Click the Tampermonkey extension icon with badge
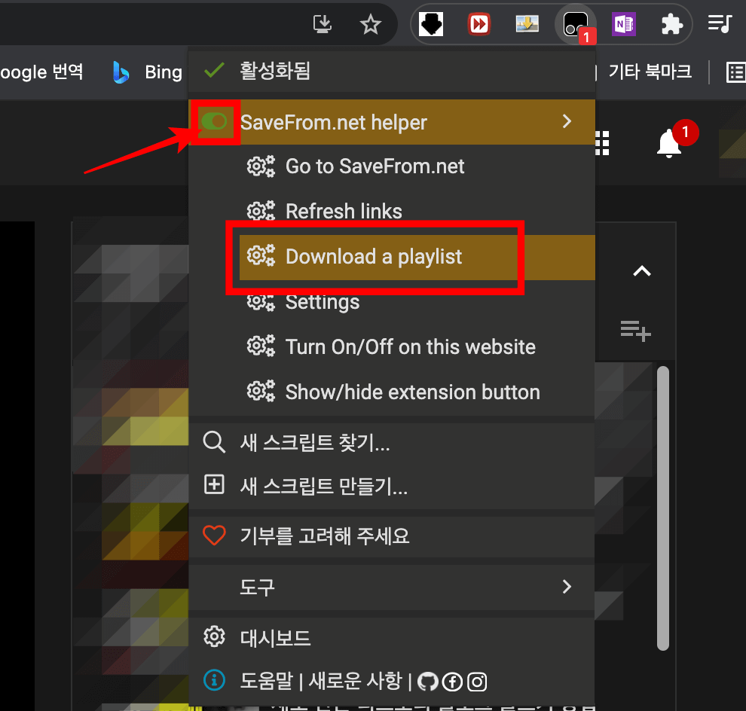746x711 pixels. point(576,25)
